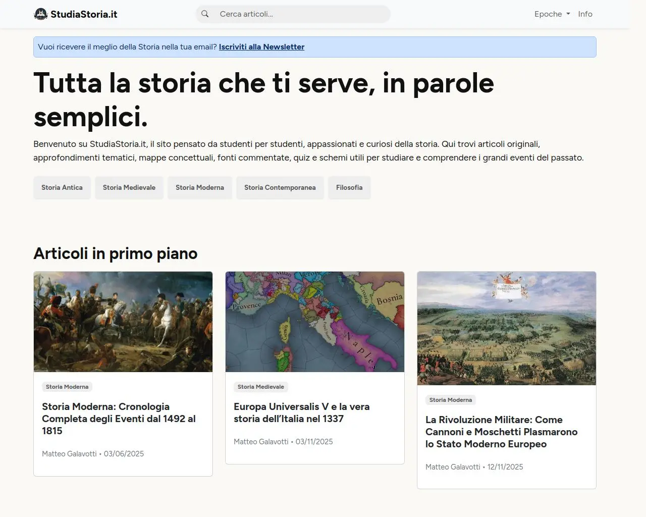Image resolution: width=646 pixels, height=517 pixels.
Task: Click the Info menu item
Action: click(585, 14)
